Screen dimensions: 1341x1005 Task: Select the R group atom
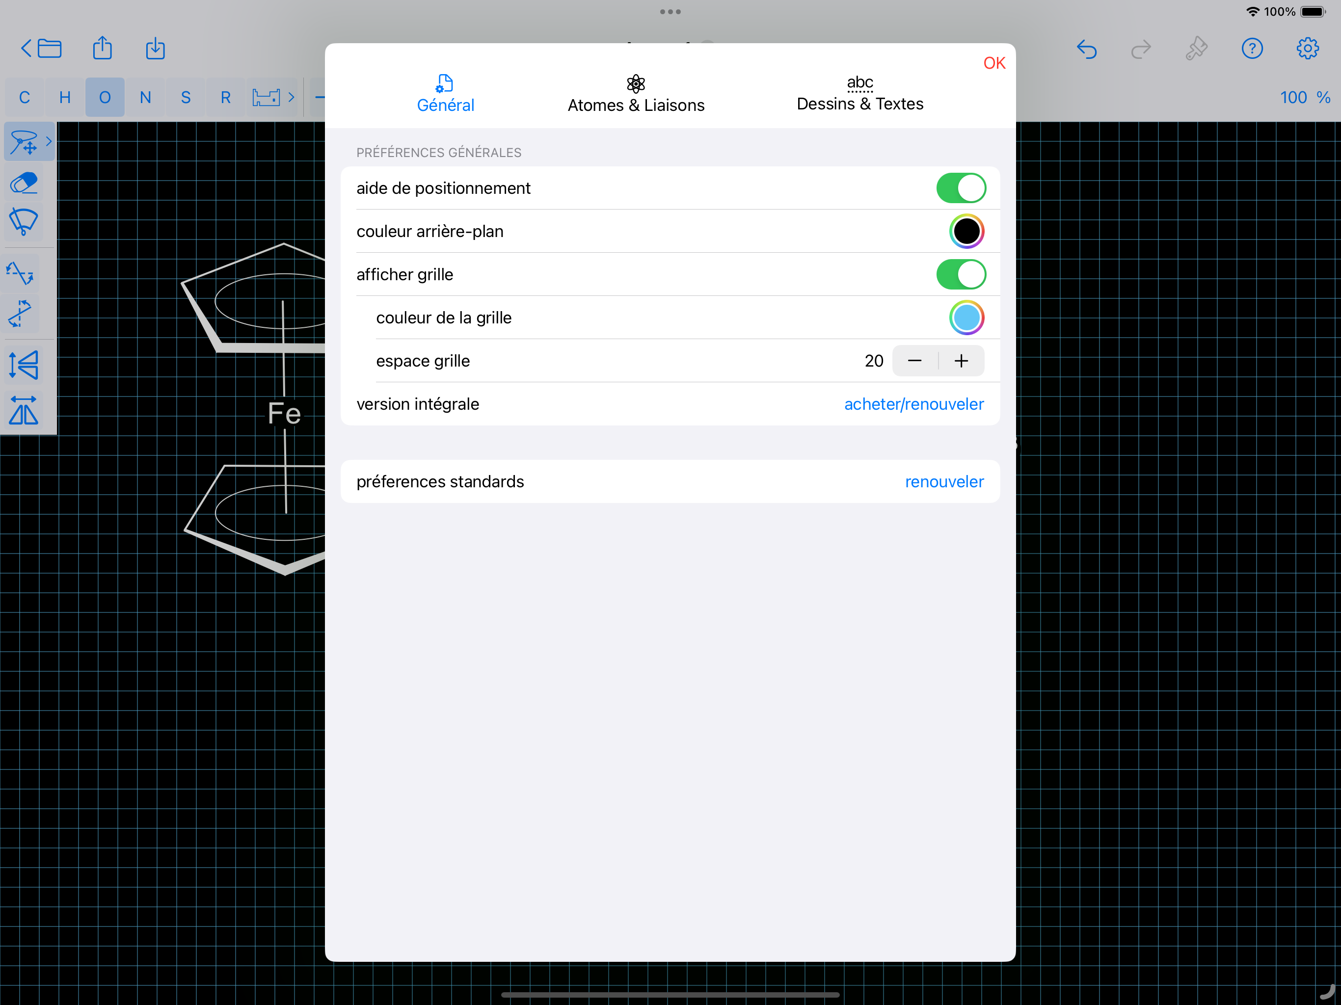(x=225, y=97)
